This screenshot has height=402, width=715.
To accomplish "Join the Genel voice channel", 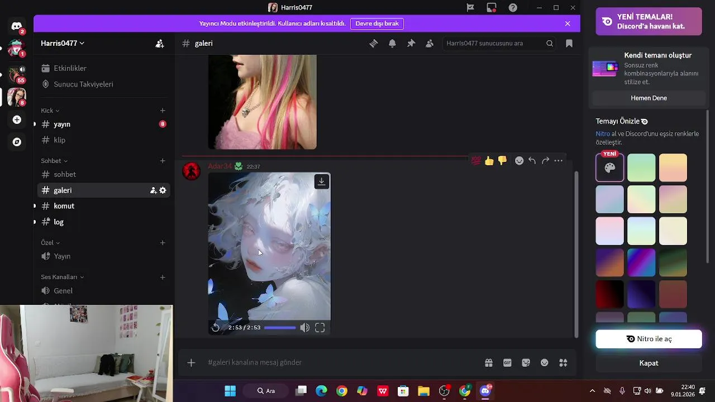I will (x=103, y=290).
